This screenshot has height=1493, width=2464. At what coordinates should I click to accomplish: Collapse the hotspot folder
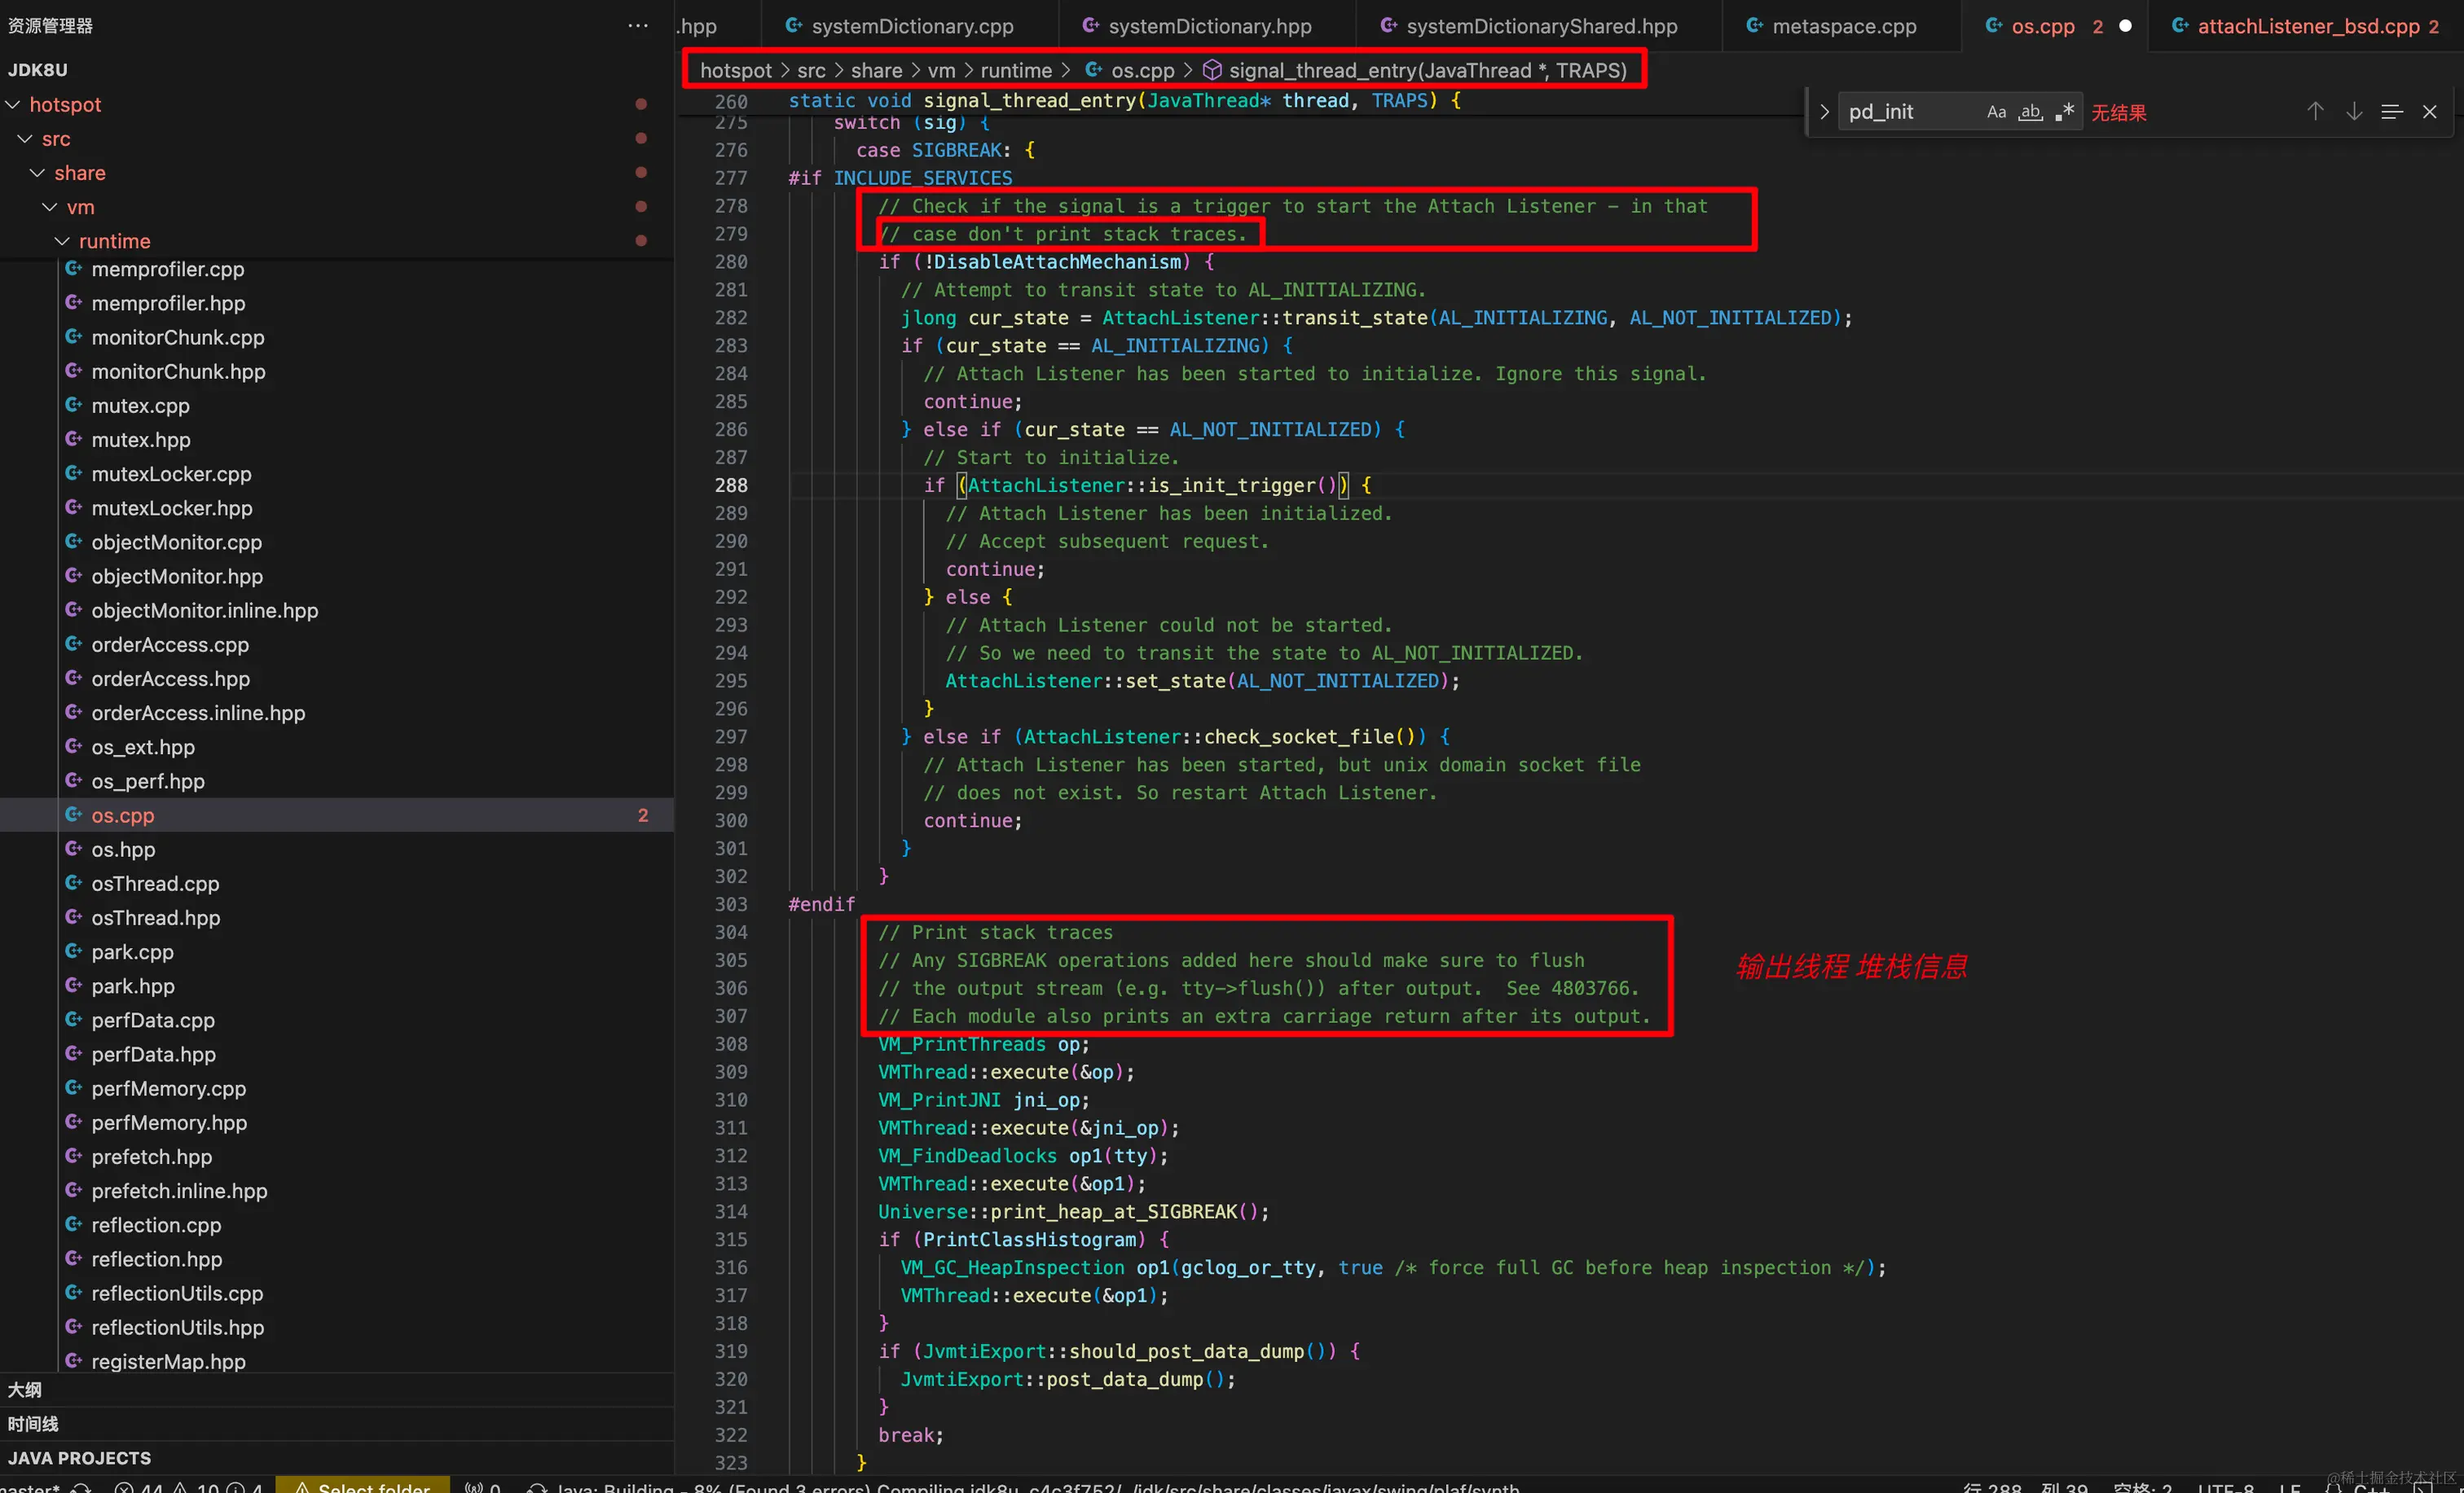[65, 105]
